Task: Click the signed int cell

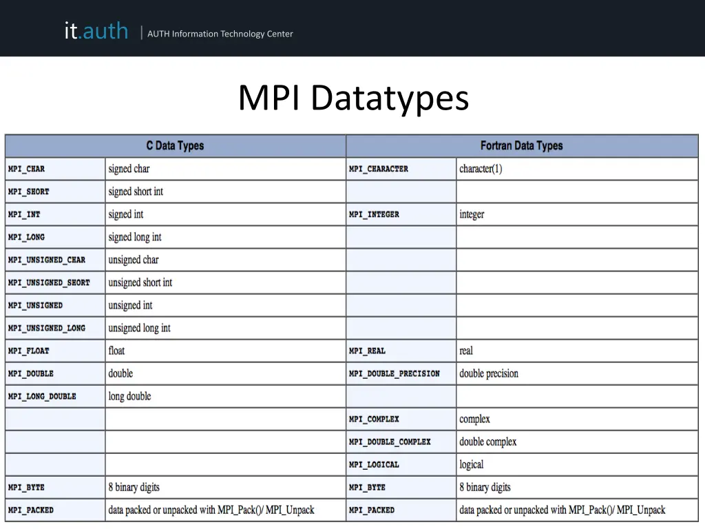Action: (225, 215)
